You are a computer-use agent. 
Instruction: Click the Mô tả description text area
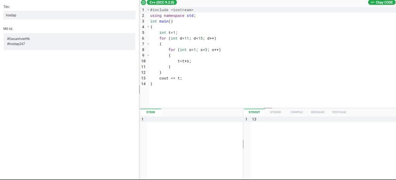click(70, 41)
